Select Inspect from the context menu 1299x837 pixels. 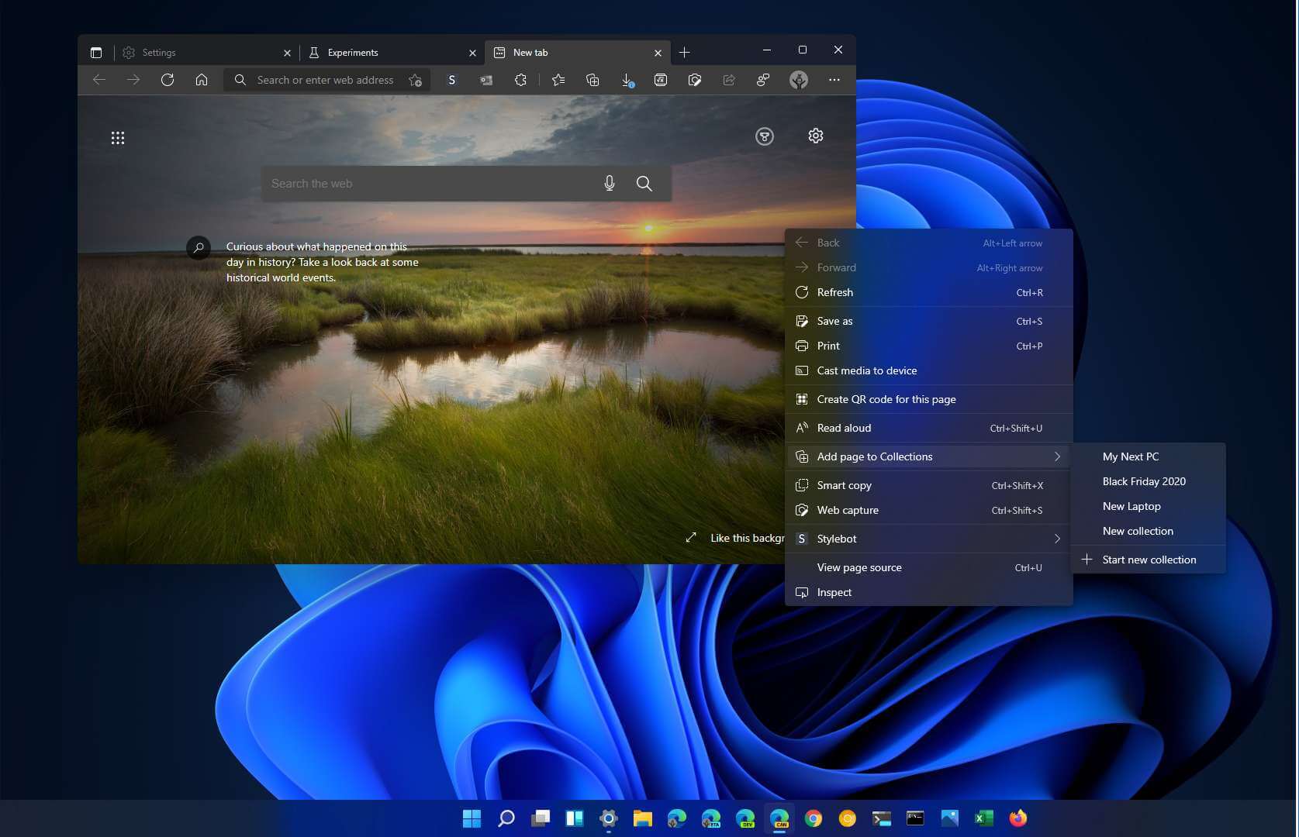tap(834, 592)
